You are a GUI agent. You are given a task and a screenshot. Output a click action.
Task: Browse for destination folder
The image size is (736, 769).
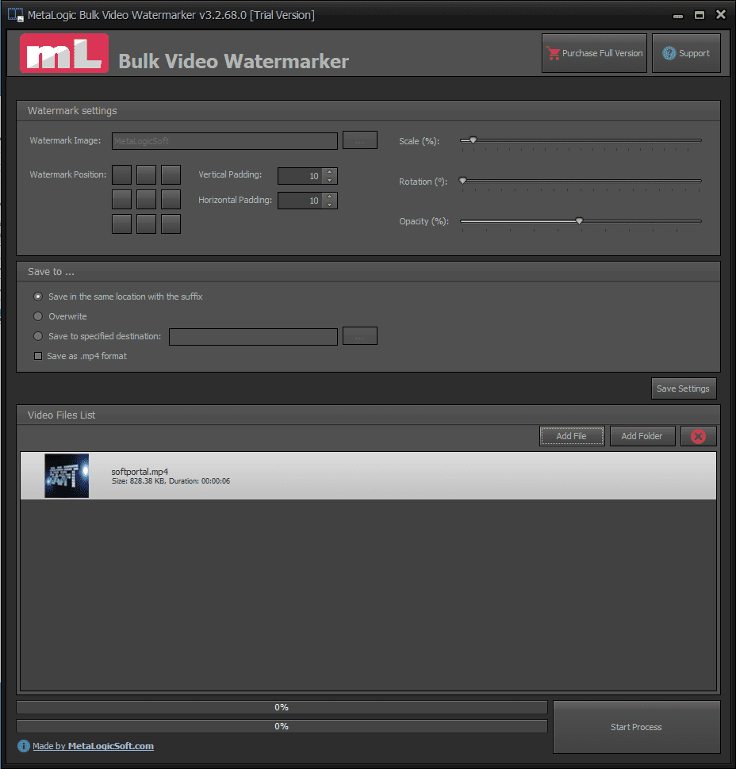359,336
